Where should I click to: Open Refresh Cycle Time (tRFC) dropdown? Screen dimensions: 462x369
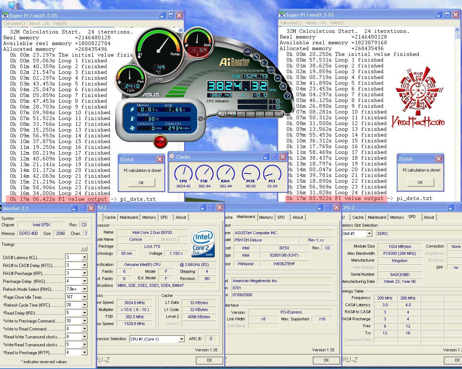pyautogui.click(x=84, y=305)
